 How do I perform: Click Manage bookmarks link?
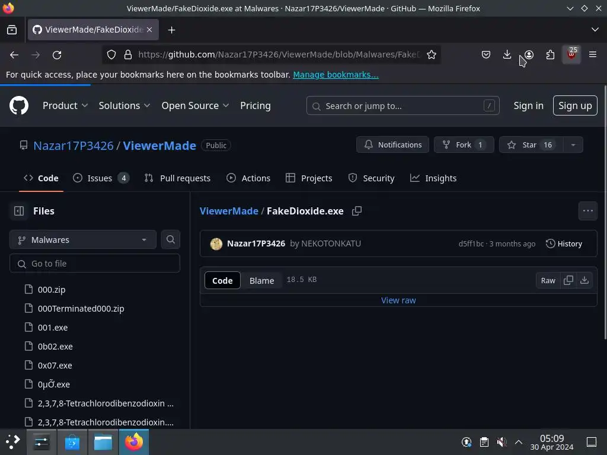336,75
